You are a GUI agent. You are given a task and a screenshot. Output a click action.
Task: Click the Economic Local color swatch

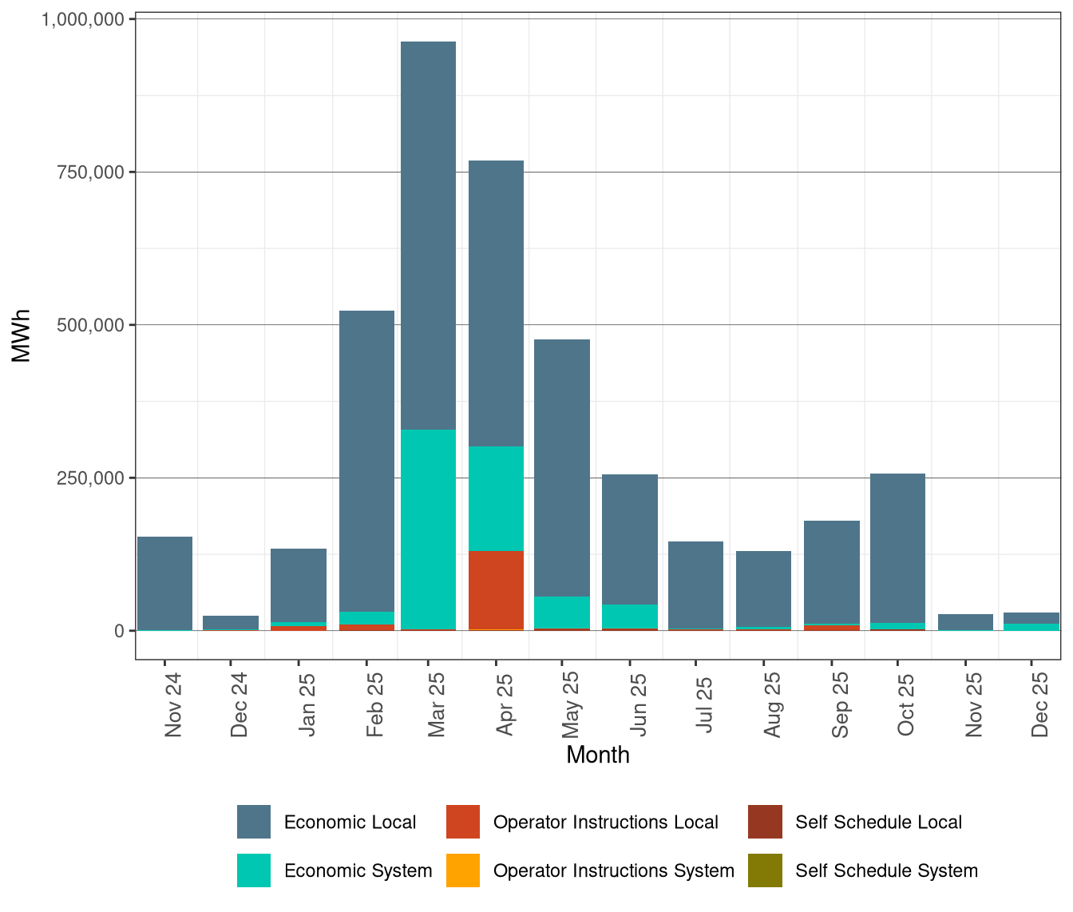tap(255, 822)
